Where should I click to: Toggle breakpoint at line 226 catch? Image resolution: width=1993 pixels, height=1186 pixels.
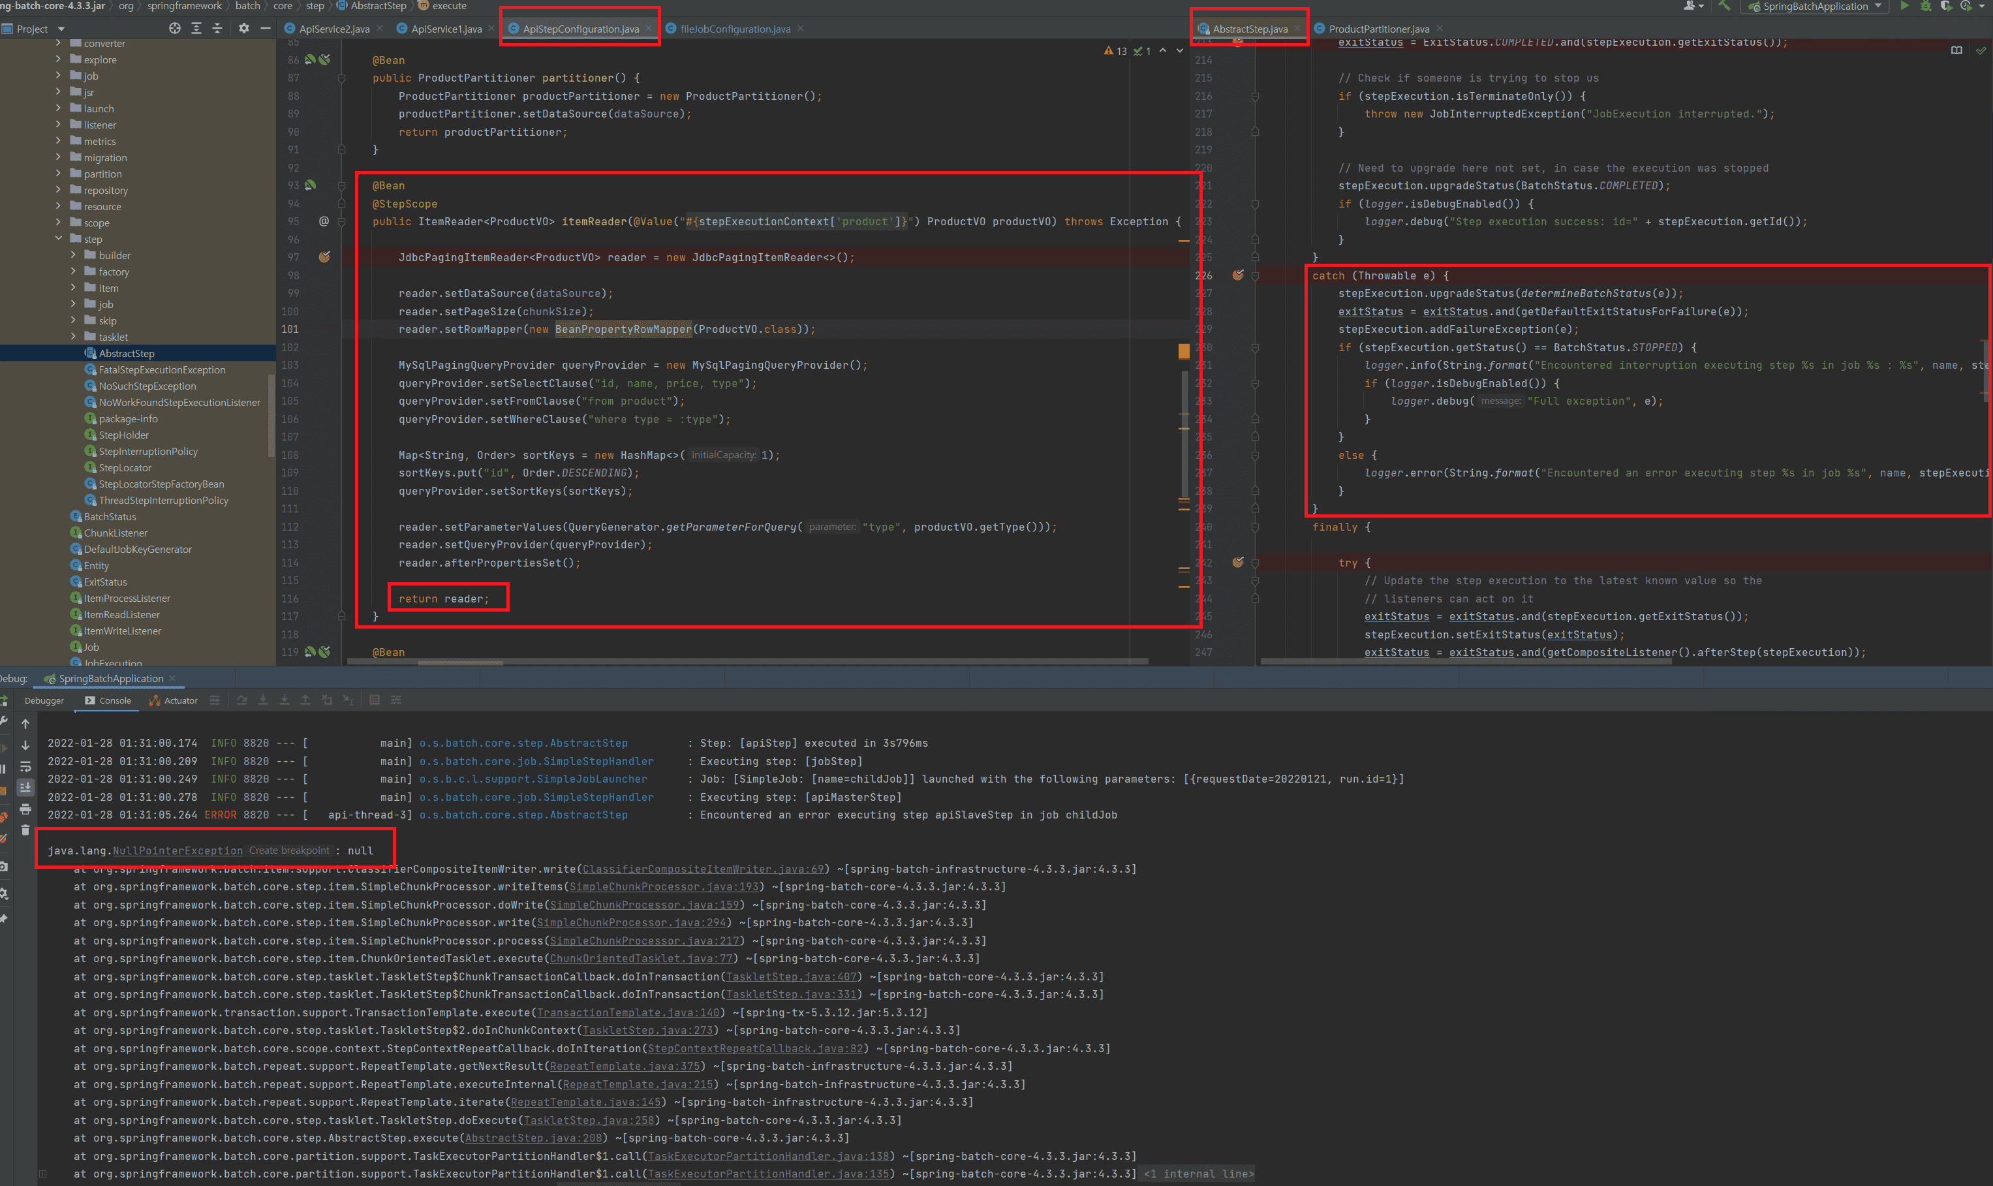pyautogui.click(x=1237, y=275)
